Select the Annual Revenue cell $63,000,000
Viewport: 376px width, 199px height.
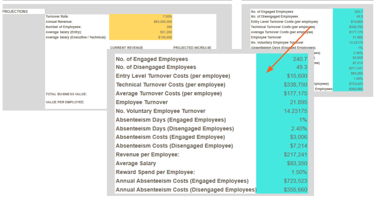point(141,22)
